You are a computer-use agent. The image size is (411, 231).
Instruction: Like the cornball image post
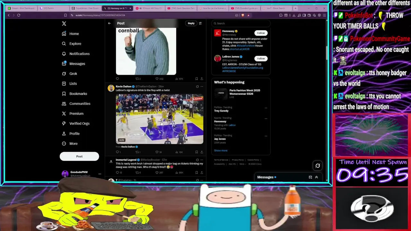click(157, 79)
